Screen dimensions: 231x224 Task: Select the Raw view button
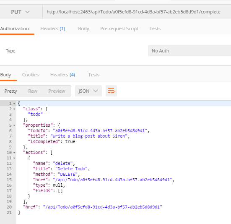33,91
